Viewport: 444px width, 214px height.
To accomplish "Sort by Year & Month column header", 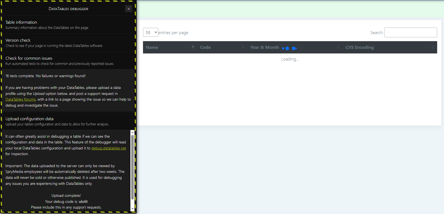I will point(264,47).
